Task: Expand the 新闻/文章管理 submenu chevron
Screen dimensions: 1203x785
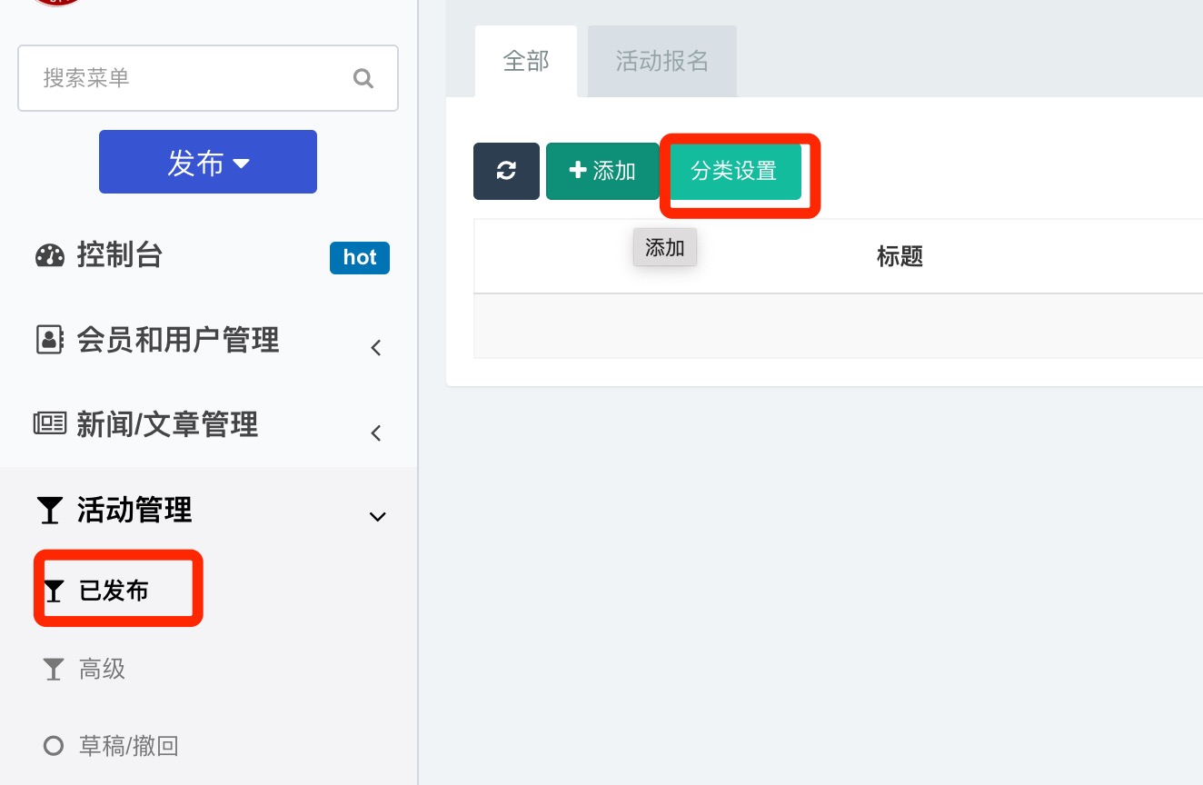Action: point(376,433)
